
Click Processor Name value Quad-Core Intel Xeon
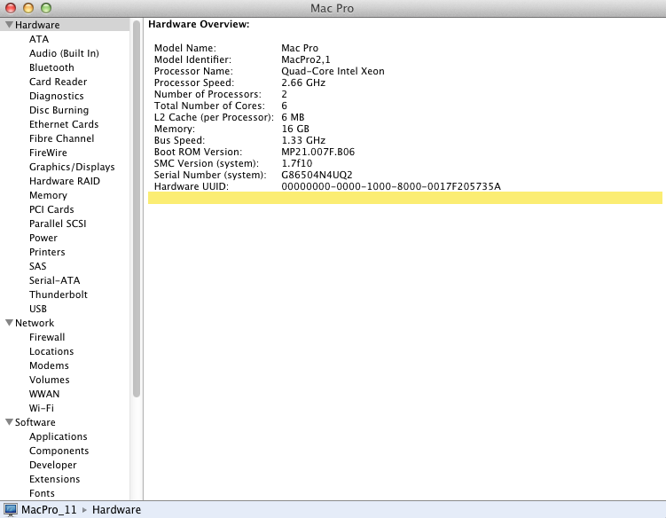(x=333, y=71)
